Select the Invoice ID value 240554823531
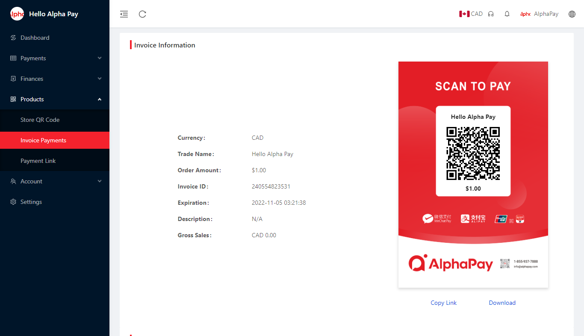Viewport: 584px width, 336px height. 271,186
